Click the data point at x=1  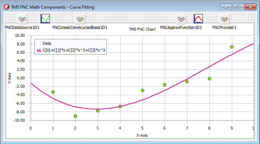tap(53, 92)
